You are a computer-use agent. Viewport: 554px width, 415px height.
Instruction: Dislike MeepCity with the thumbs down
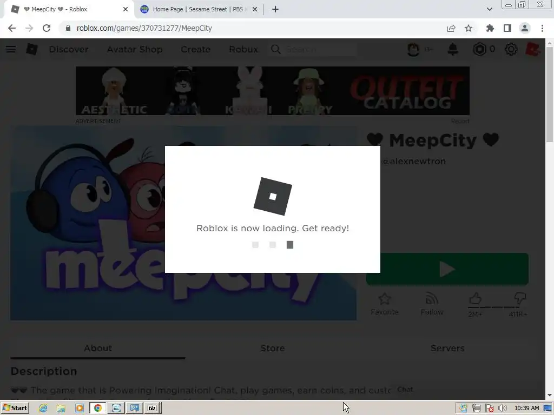[x=520, y=299]
